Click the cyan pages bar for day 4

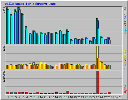[x=19, y=27]
